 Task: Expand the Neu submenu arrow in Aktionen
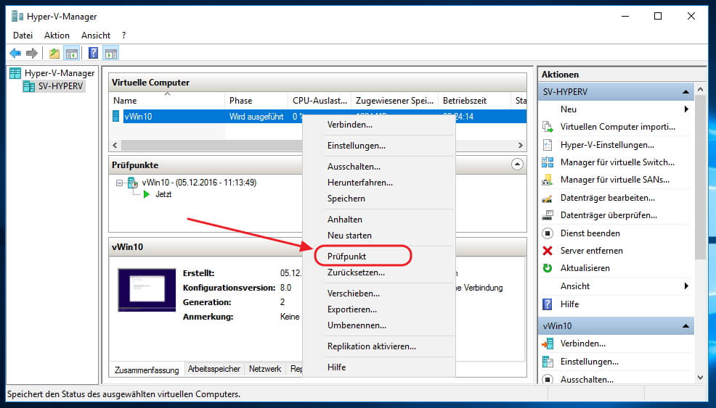(686, 109)
